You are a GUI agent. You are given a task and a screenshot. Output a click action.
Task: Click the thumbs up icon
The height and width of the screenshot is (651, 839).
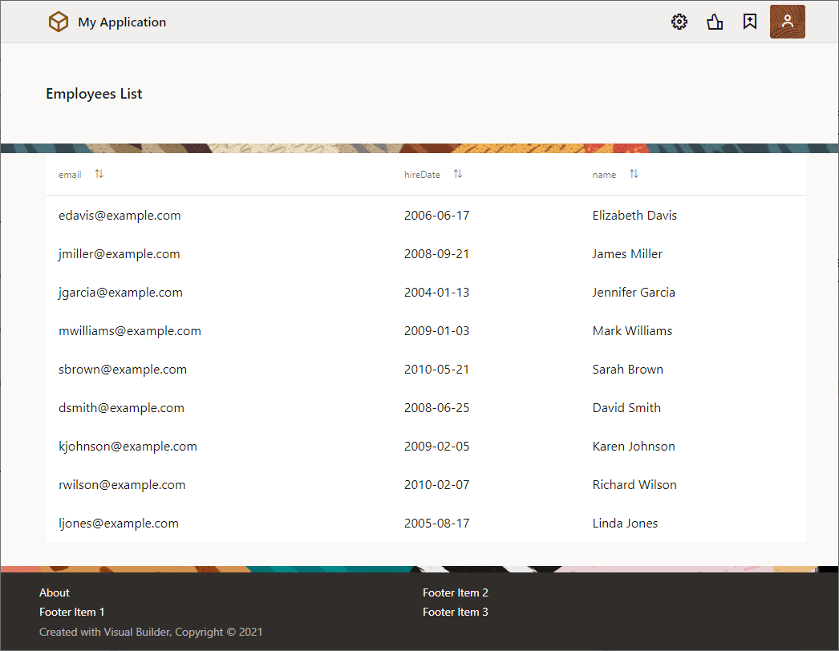point(715,22)
